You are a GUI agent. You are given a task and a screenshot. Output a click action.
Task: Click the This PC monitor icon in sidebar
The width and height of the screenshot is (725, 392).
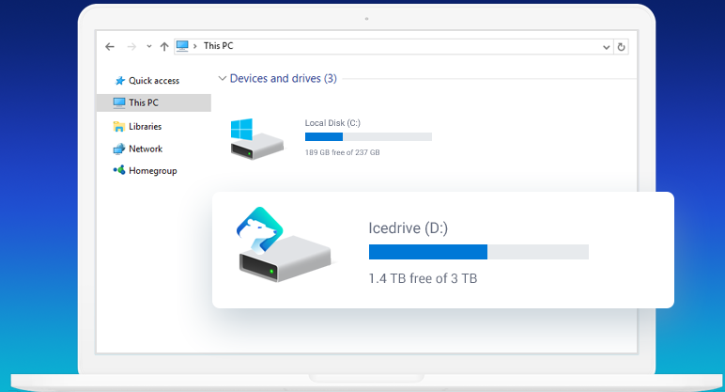coord(119,102)
